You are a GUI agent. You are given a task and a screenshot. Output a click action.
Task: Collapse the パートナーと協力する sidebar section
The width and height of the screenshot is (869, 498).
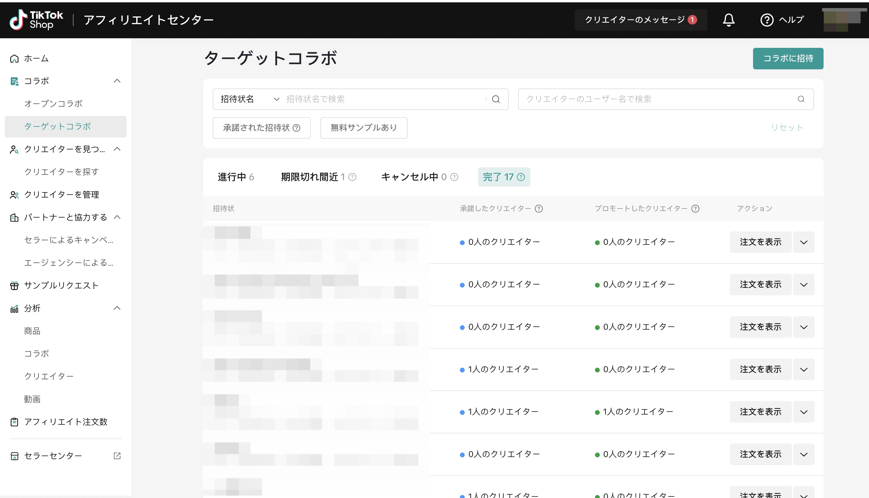pyautogui.click(x=117, y=217)
